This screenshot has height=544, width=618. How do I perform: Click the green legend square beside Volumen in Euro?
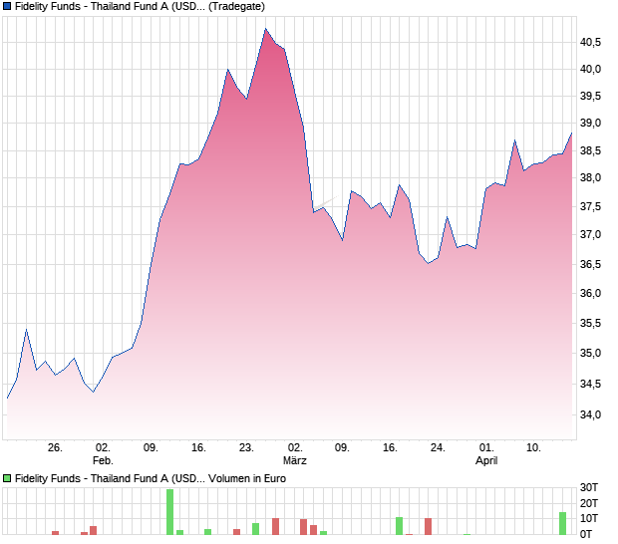click(x=7, y=478)
